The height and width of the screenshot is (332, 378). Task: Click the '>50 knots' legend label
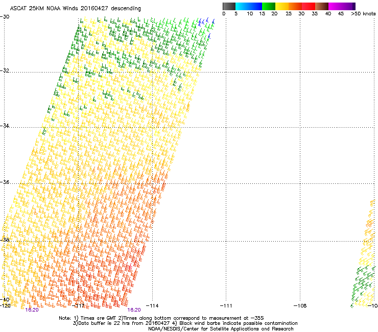coord(363,14)
